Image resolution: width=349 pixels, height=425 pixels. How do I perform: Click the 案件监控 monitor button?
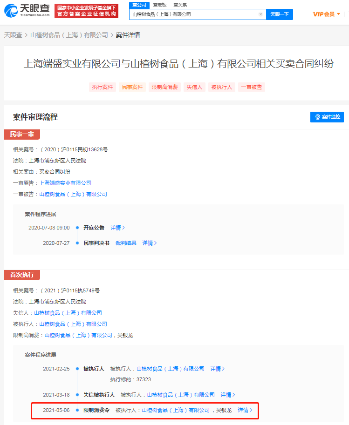pyautogui.click(x=327, y=117)
